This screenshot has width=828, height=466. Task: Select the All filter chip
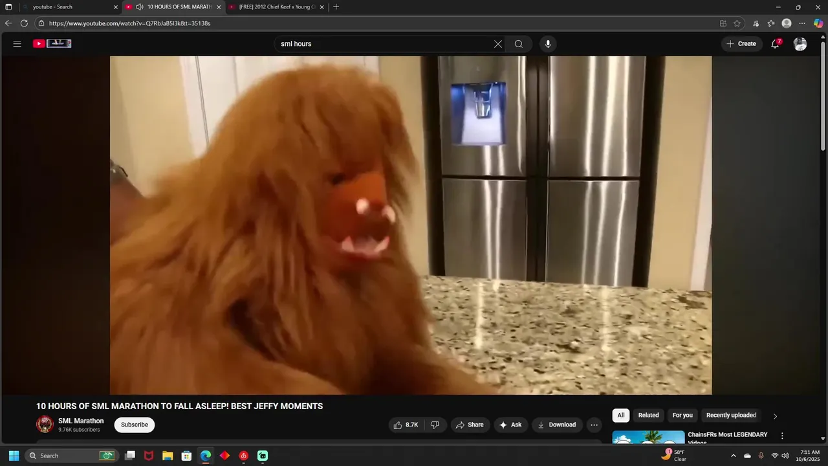(621, 416)
